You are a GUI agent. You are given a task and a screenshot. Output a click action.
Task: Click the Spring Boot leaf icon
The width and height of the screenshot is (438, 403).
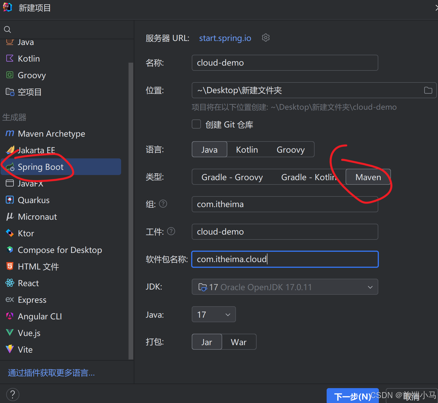coord(10,167)
